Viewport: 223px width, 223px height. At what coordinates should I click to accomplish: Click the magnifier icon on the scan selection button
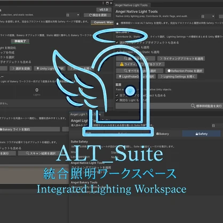point(126,59)
